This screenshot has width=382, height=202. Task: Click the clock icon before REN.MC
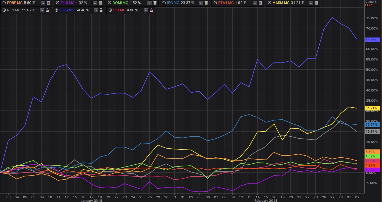coord(3,10)
